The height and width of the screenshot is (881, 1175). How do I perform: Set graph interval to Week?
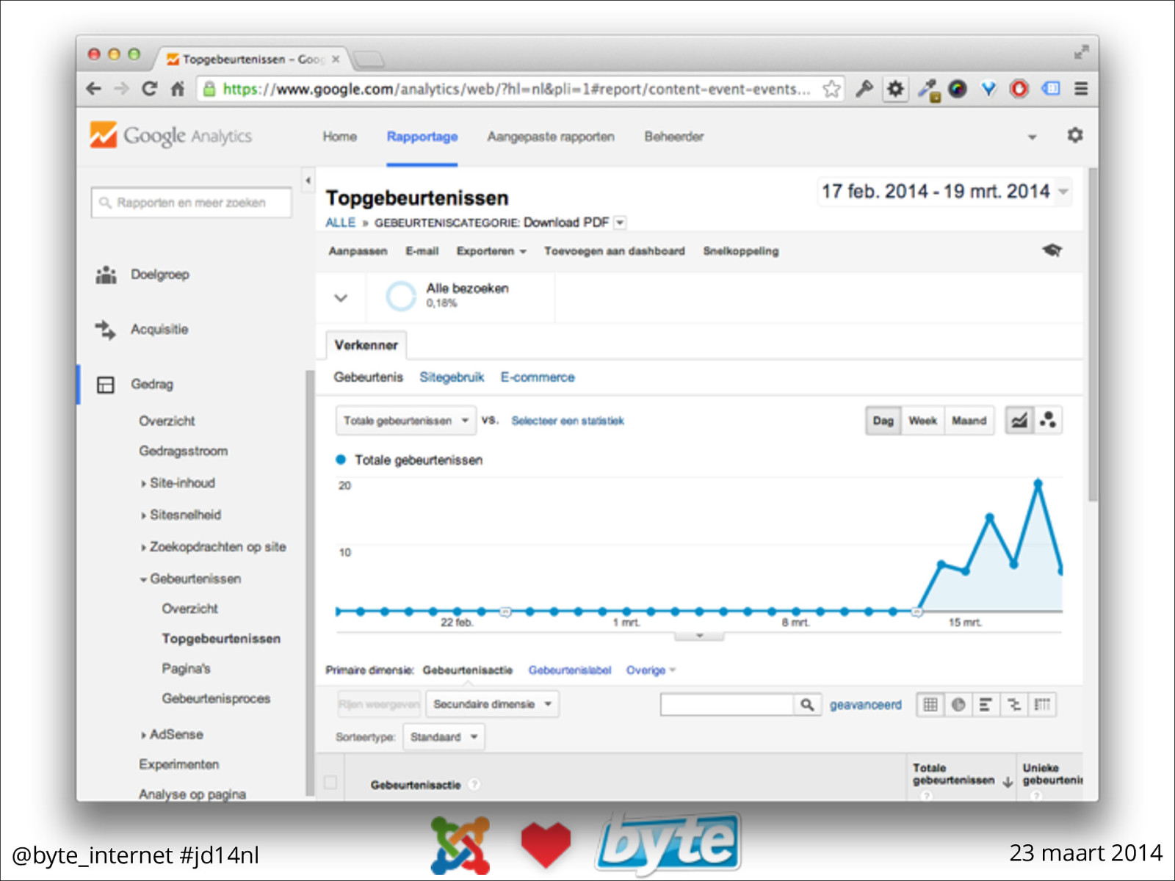[x=922, y=421]
